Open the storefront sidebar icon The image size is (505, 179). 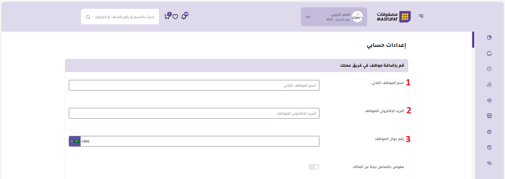(x=489, y=116)
